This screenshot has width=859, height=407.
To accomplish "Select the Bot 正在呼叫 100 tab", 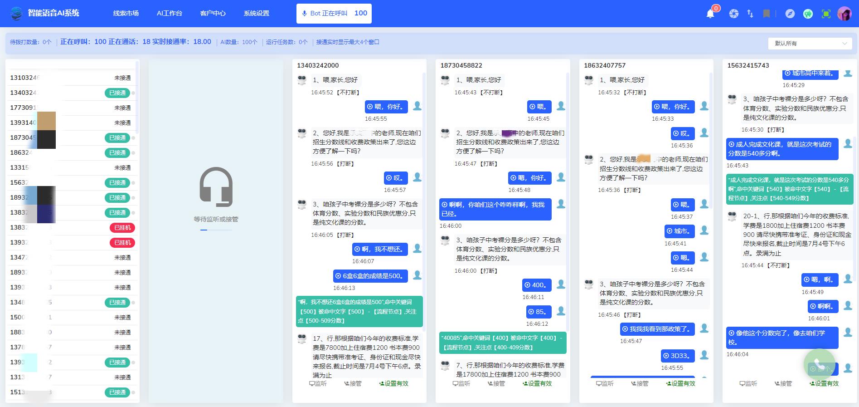I will coord(334,14).
